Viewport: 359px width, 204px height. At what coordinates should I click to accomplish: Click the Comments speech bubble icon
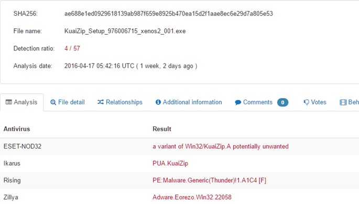[238, 102]
